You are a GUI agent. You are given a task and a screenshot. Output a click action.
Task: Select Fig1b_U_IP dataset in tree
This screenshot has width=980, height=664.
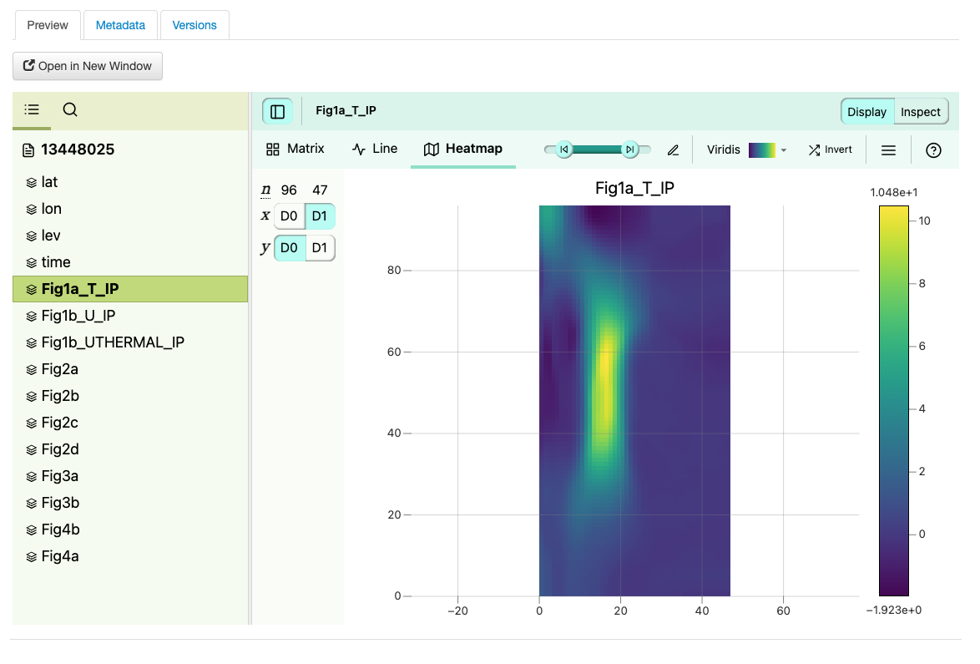point(79,316)
